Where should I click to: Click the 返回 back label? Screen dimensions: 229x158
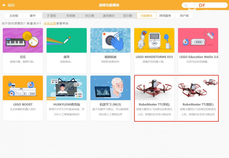(x=11, y=5)
